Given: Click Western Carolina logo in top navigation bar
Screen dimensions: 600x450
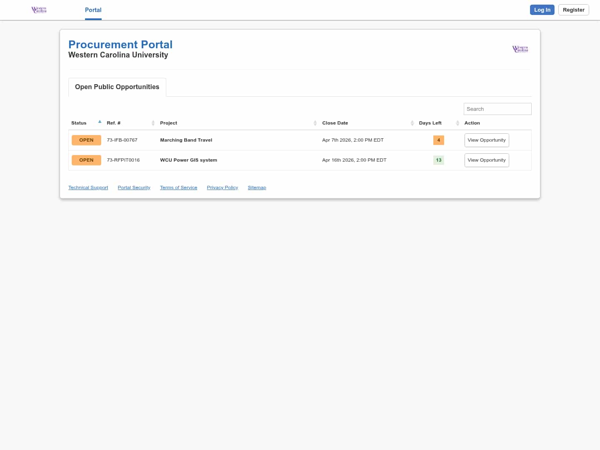Looking at the screenshot, I should tap(39, 10).
